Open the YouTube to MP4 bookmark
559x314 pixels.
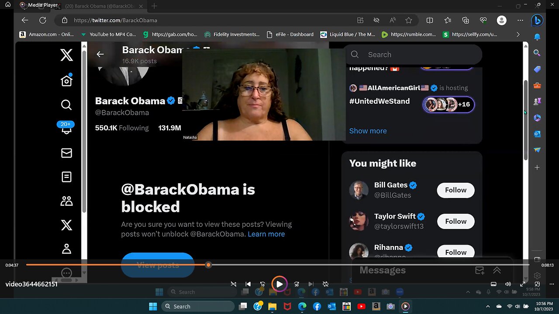109,34
